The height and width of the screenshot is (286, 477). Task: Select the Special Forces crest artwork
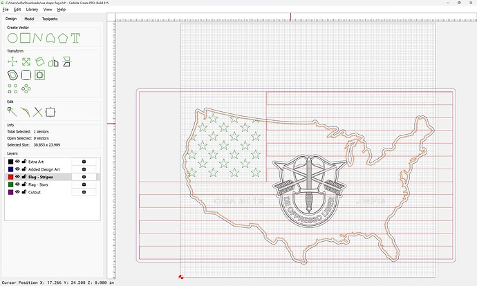[x=310, y=190]
